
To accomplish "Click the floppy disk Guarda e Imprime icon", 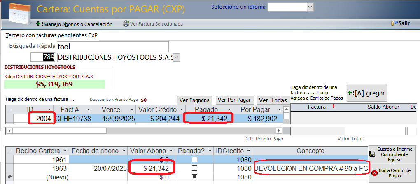I will pyautogui.click(x=372, y=154).
